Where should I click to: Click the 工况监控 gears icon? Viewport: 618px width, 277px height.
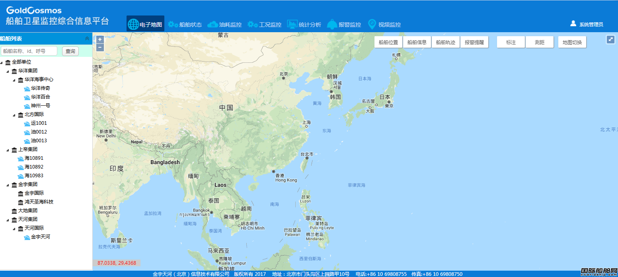253,24
